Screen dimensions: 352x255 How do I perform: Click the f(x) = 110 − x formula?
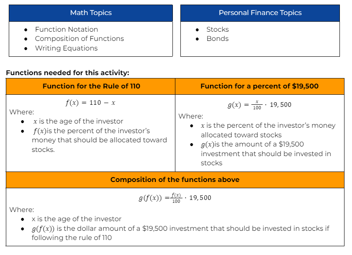point(90,103)
